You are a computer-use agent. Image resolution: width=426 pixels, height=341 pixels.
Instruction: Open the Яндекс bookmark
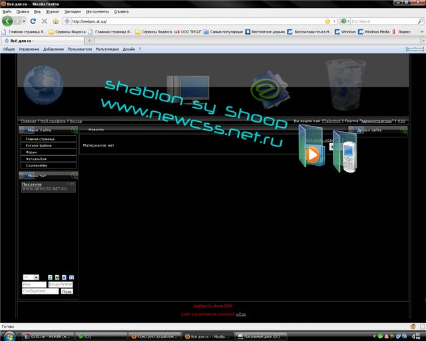pos(401,32)
